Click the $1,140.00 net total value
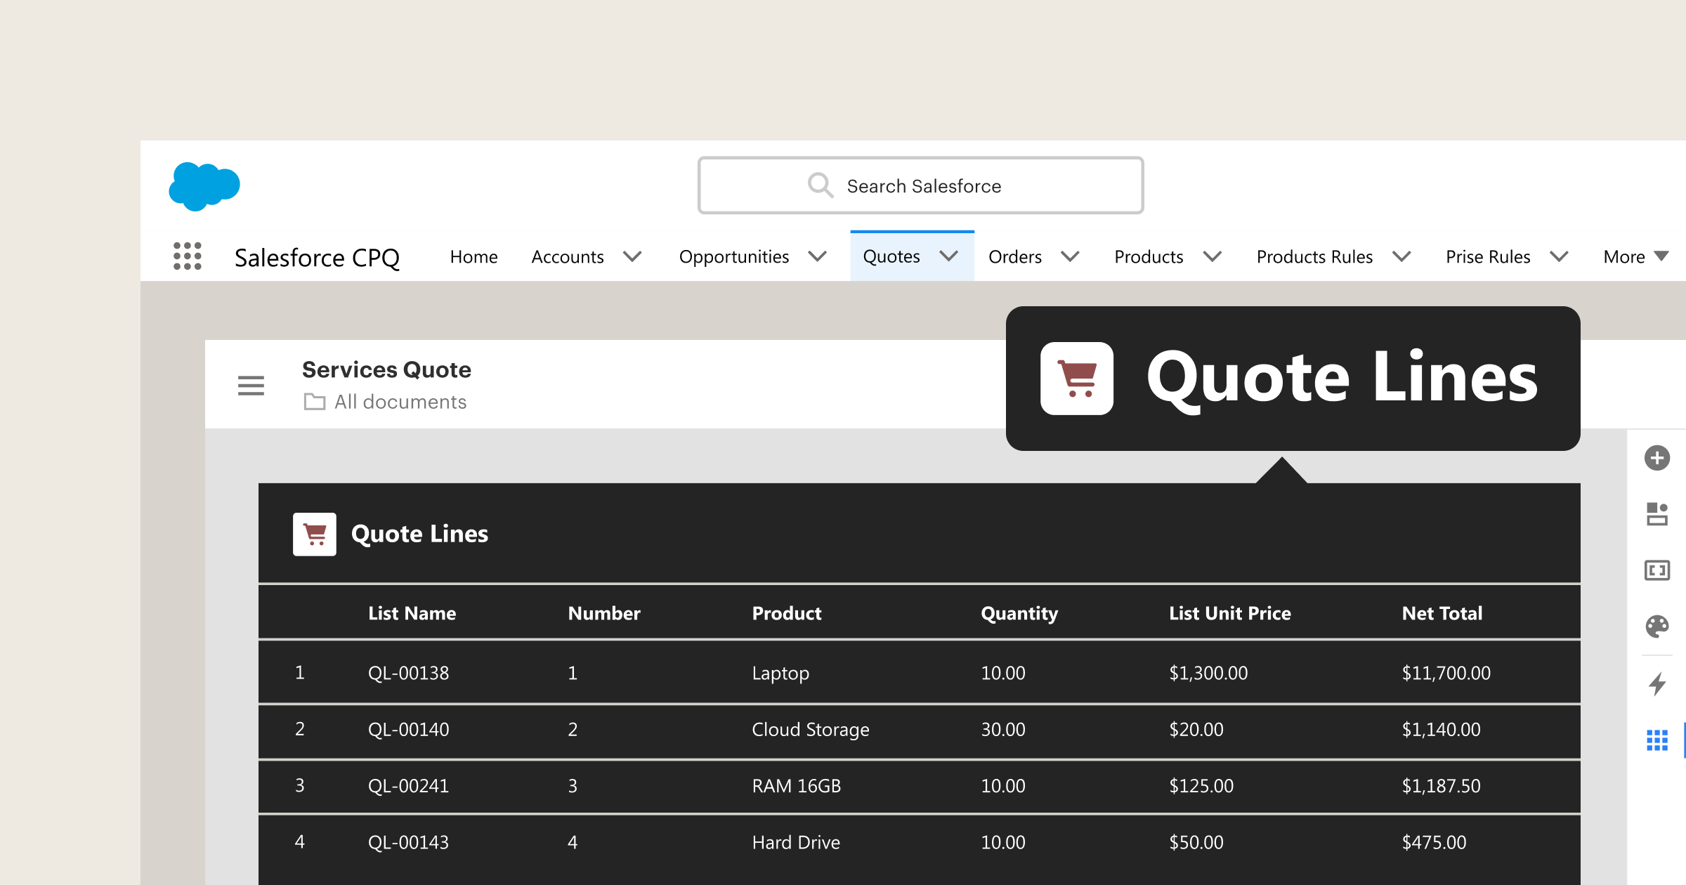The height and width of the screenshot is (885, 1686). pyautogui.click(x=1442, y=730)
